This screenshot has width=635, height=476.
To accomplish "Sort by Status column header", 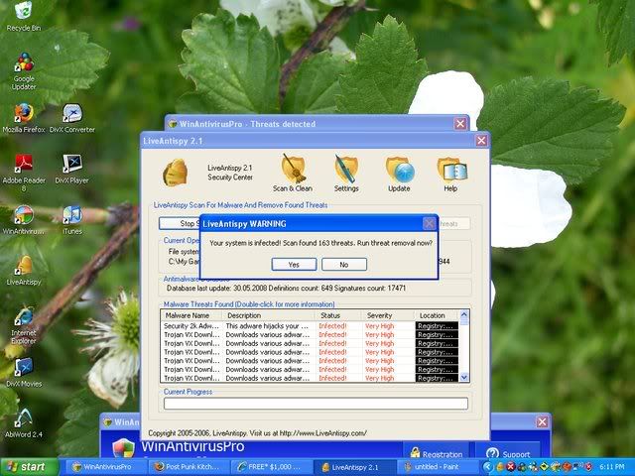I will [x=338, y=315].
